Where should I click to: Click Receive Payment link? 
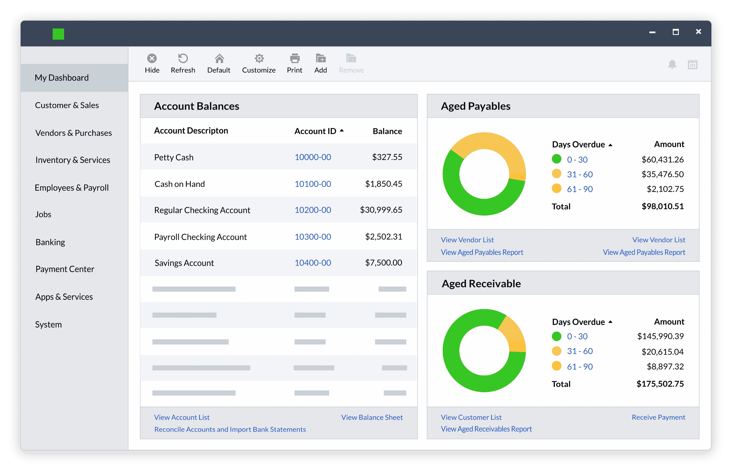click(x=658, y=417)
